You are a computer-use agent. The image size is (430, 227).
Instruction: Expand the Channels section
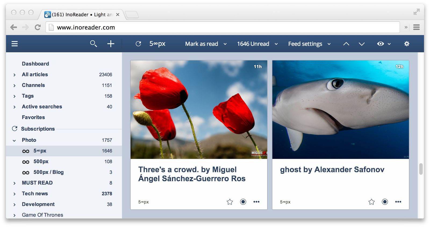[15, 85]
